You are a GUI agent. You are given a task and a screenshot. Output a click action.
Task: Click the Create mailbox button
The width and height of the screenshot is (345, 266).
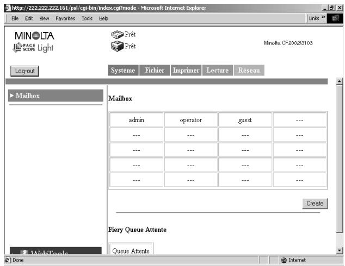(x=315, y=204)
